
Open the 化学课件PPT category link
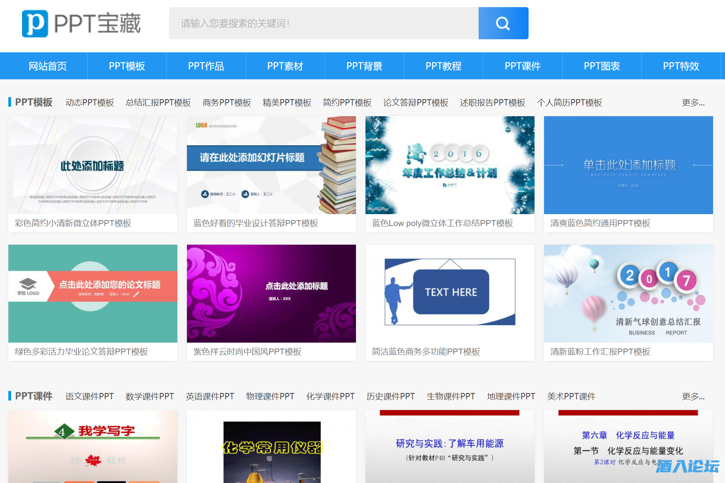click(330, 397)
